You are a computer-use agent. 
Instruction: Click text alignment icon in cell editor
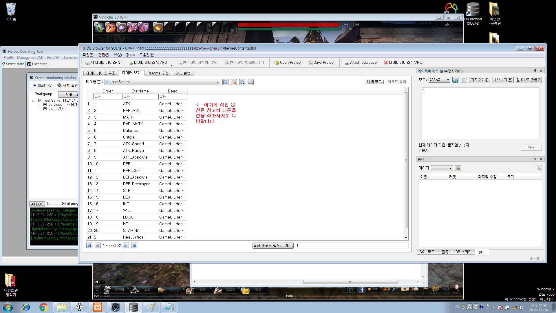tap(464, 80)
